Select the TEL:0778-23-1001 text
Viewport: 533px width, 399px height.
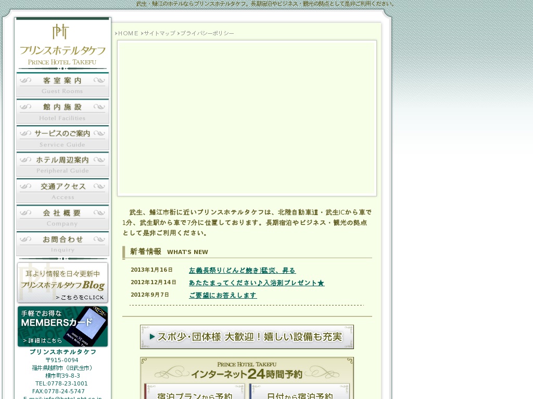[x=61, y=383]
